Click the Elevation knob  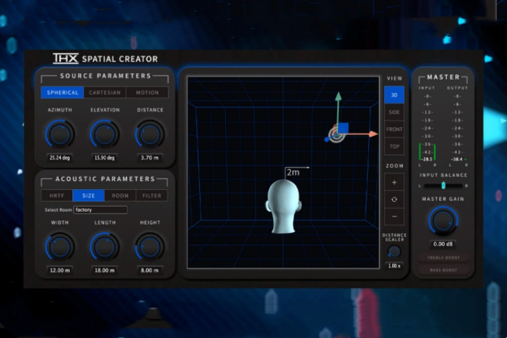click(x=105, y=134)
